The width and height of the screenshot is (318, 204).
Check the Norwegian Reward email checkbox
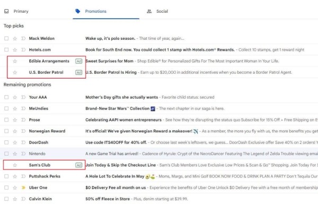6,131
